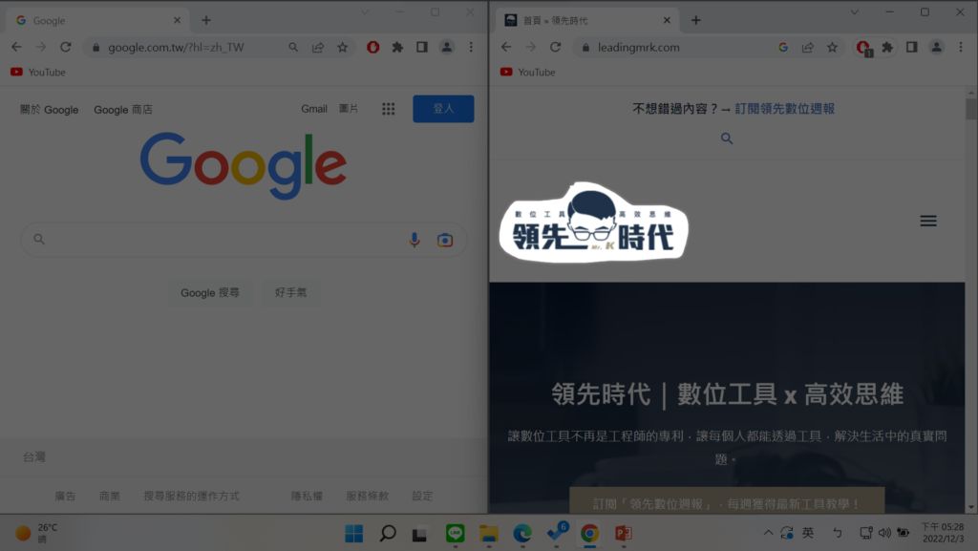Share the Google page via share icon

click(318, 47)
